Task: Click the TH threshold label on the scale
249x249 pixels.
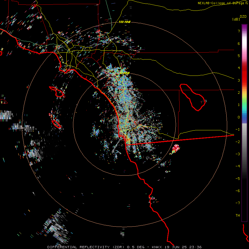Action: pos(238,215)
